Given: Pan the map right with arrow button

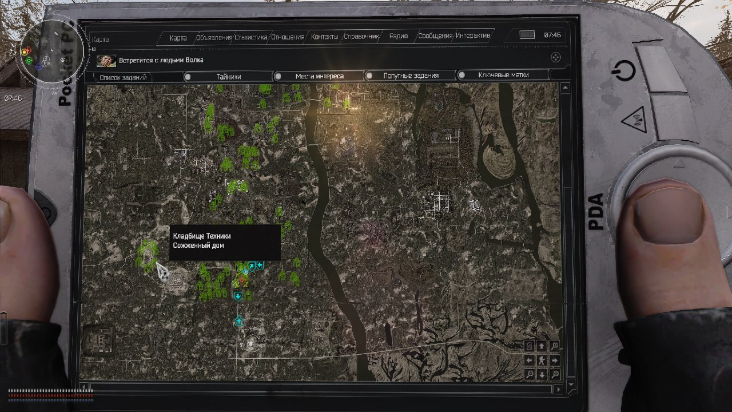Looking at the screenshot, I should pos(555,360).
